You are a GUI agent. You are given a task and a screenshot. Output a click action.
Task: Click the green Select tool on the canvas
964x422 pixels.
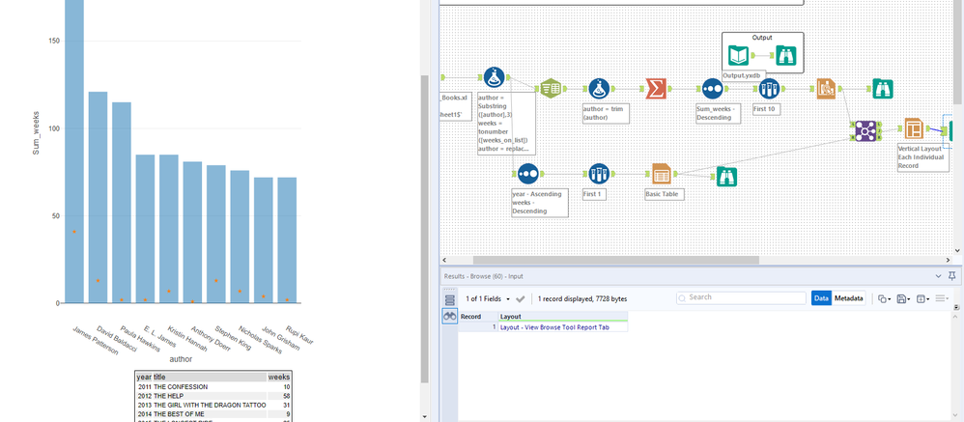point(551,89)
